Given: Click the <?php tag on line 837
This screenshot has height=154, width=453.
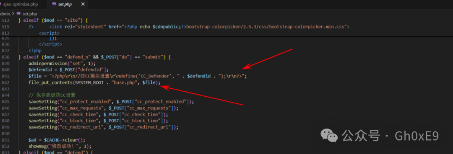Looking at the screenshot, I should coord(35,51).
